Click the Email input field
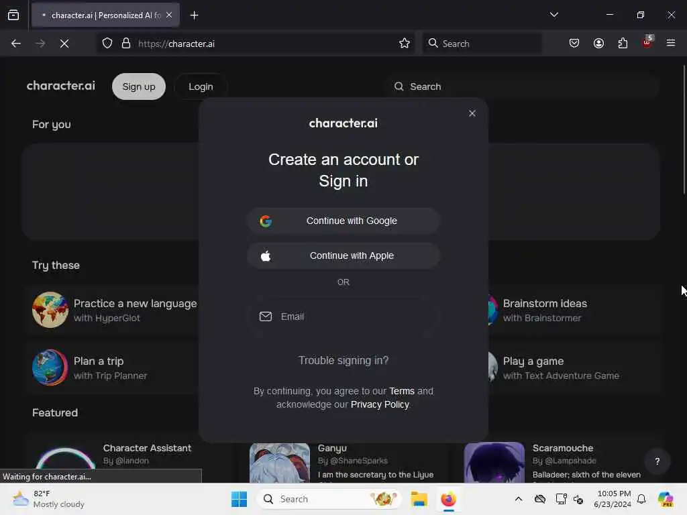Viewport: 687px width, 515px height. click(x=343, y=317)
